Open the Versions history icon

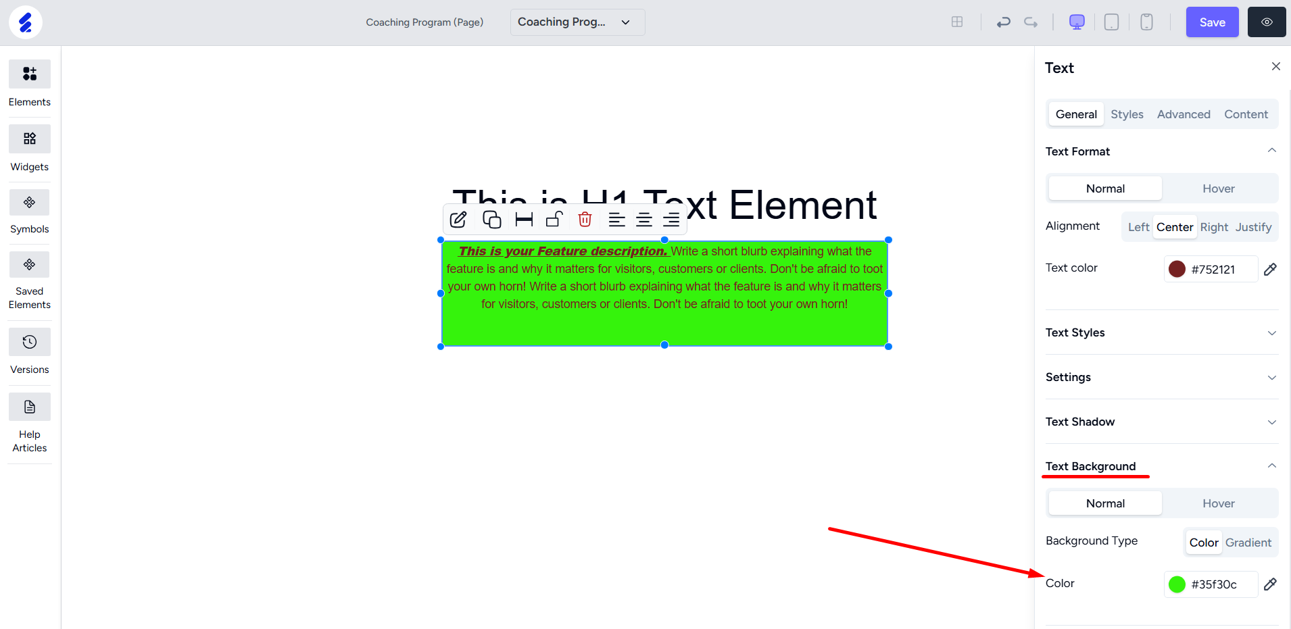(x=30, y=342)
